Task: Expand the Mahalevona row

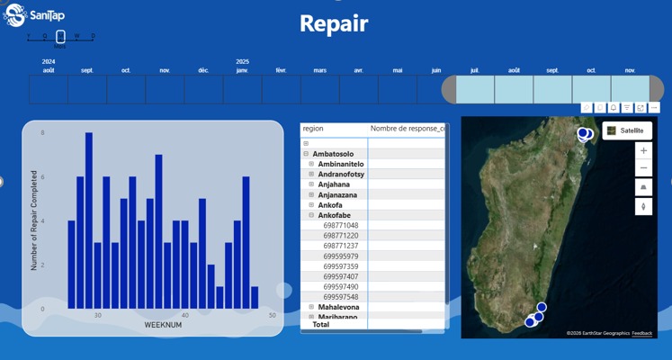Action: 311,307
